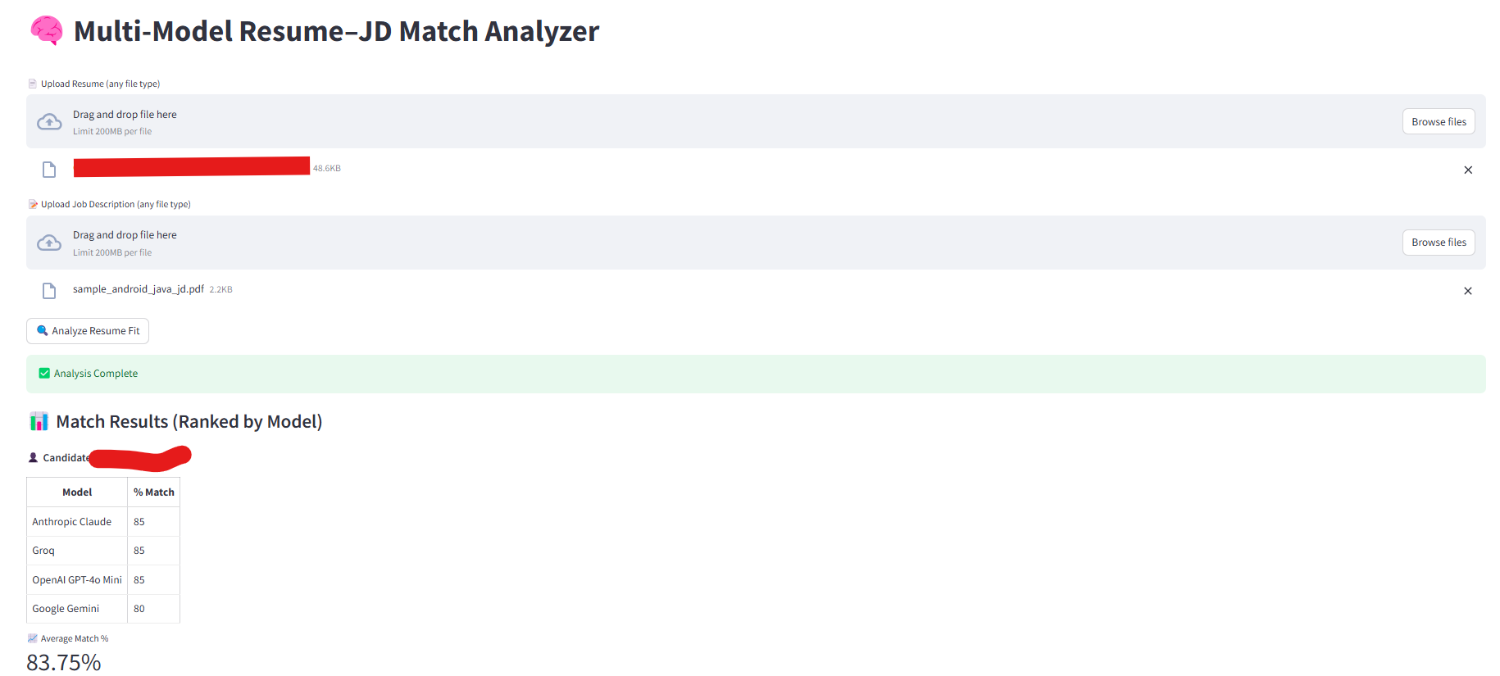Browse files for the job description
Viewport: 1500px width, 676px height.
1439,243
